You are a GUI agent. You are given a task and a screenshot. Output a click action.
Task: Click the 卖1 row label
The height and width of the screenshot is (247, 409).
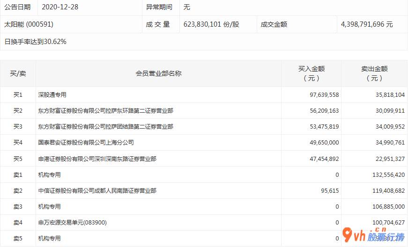18,174
